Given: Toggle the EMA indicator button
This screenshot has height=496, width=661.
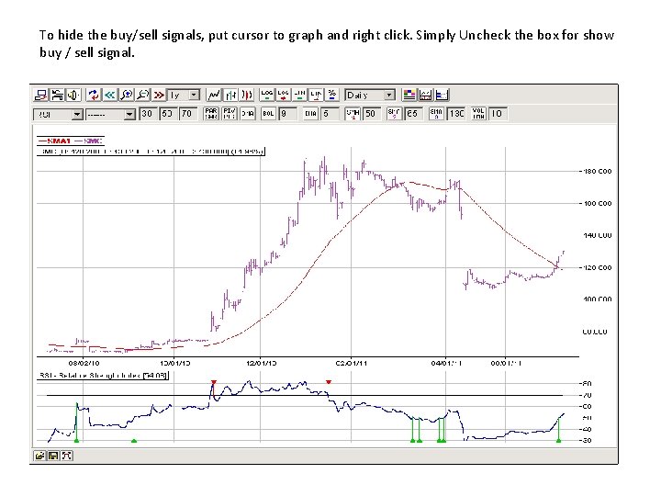Looking at the screenshot, I should [310, 114].
